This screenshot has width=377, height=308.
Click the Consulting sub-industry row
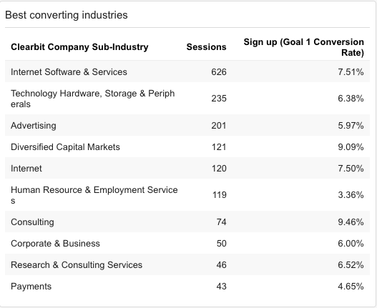tap(187, 222)
